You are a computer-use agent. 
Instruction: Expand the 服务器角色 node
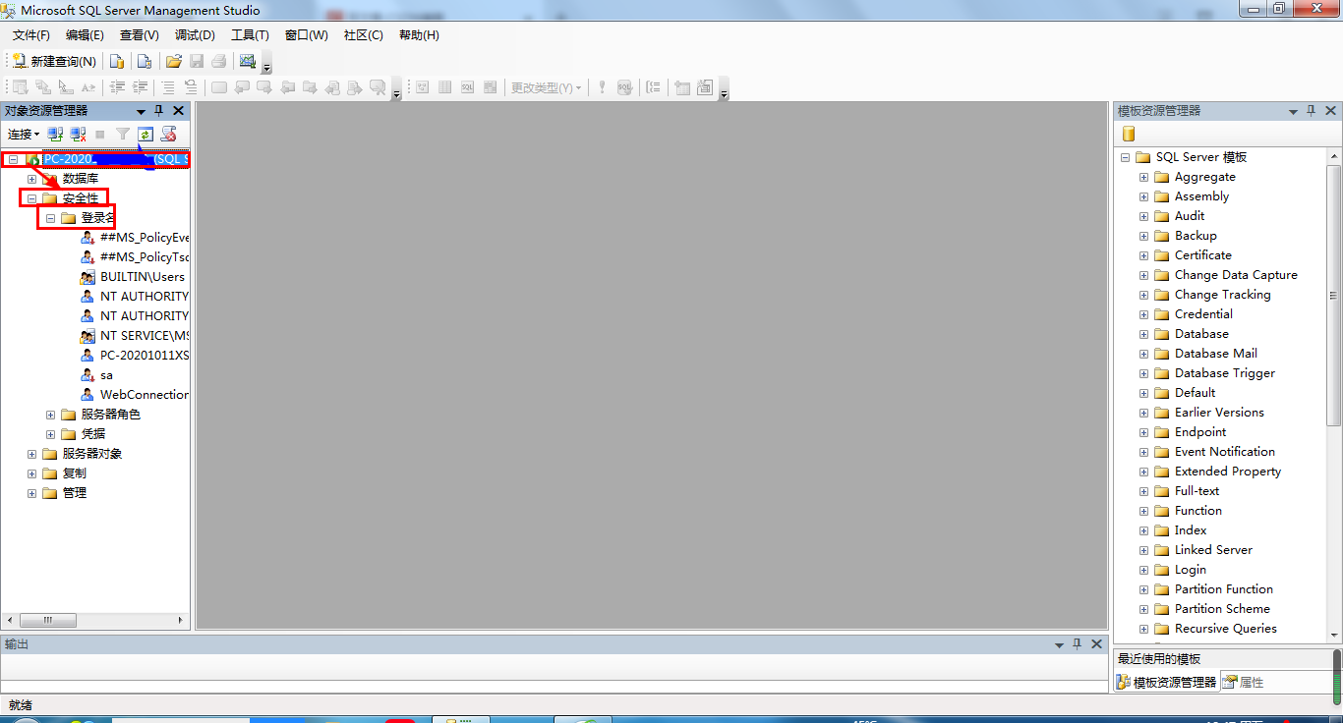pyautogui.click(x=50, y=415)
